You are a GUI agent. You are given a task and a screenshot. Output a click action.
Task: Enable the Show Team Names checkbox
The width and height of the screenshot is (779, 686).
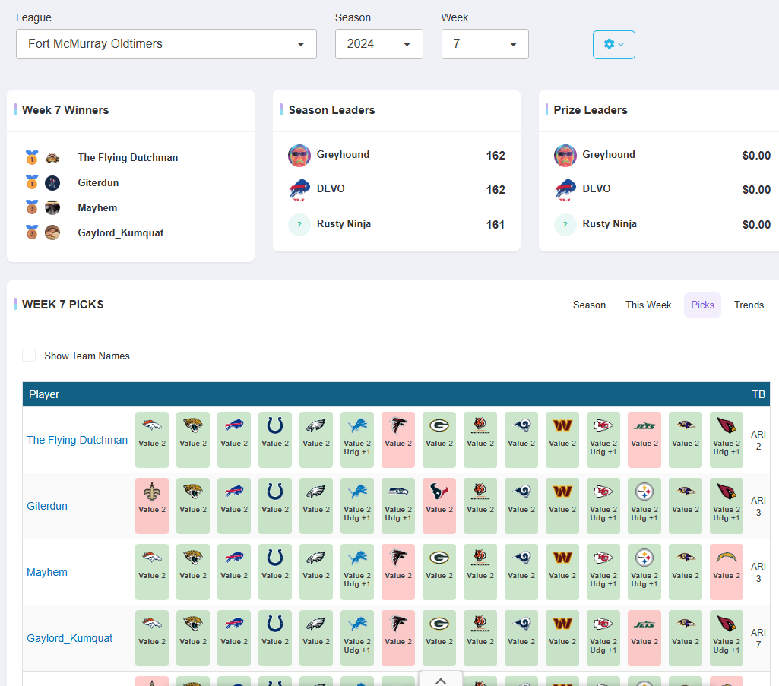[28, 355]
